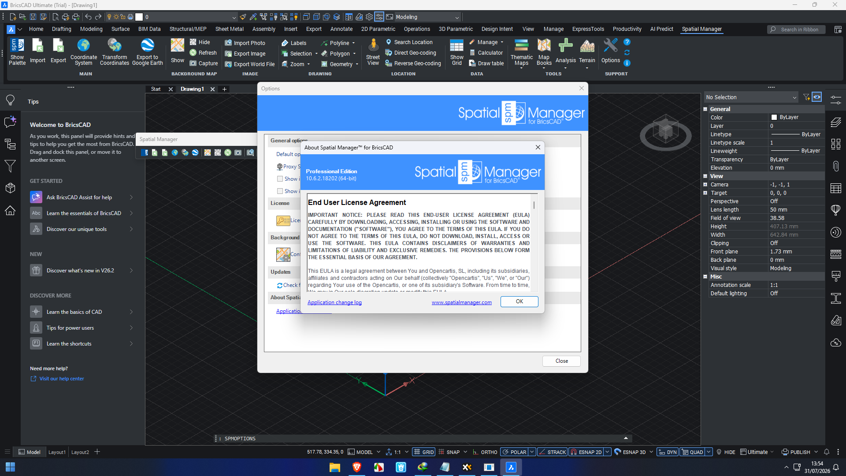
Task: Toggle ESNAP 2D in status bar
Action: [586, 452]
